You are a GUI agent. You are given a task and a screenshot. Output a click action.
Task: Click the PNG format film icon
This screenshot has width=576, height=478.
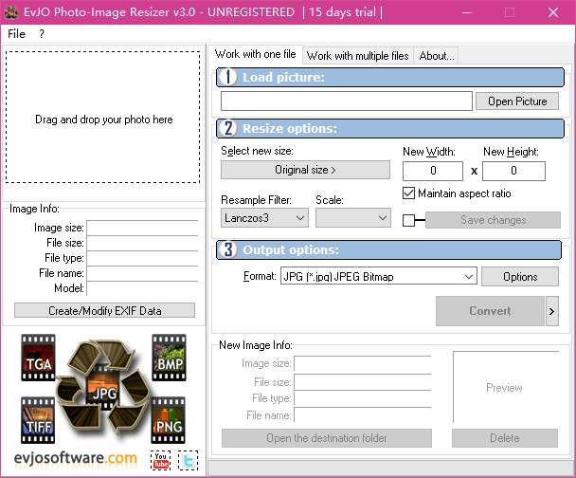(169, 420)
